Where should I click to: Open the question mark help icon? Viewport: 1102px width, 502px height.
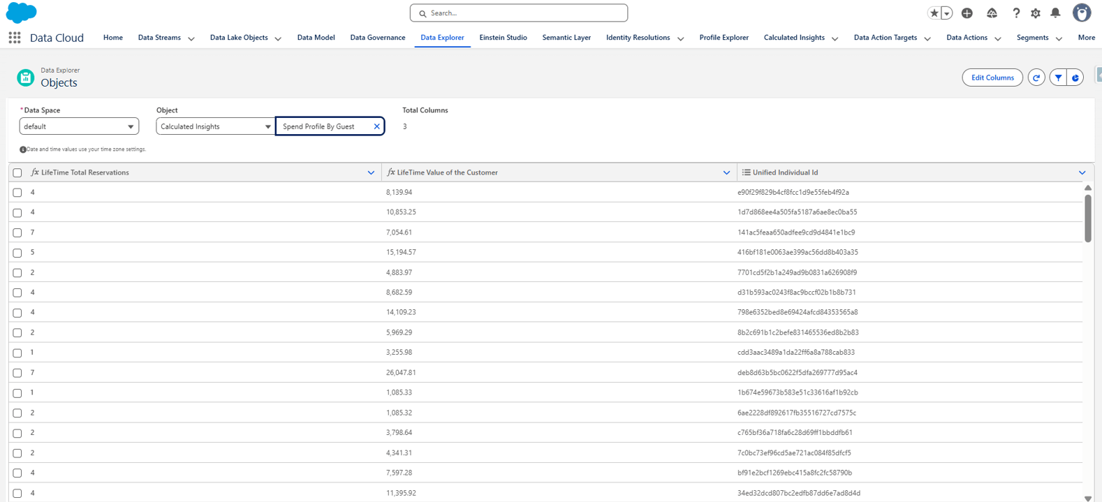point(1016,13)
